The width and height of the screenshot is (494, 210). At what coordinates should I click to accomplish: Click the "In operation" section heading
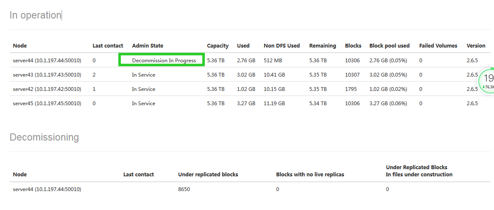35,15
